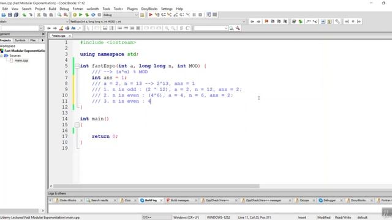The image size is (392, 220).
Task: Open the Debug menu
Action: click(x=64, y=9)
